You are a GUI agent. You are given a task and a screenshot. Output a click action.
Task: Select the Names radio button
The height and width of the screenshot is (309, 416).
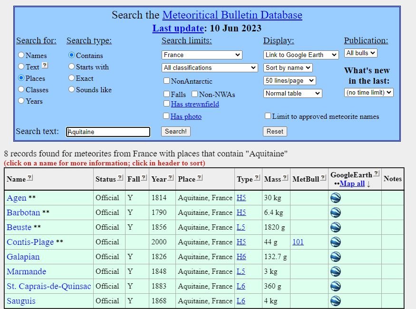click(21, 56)
